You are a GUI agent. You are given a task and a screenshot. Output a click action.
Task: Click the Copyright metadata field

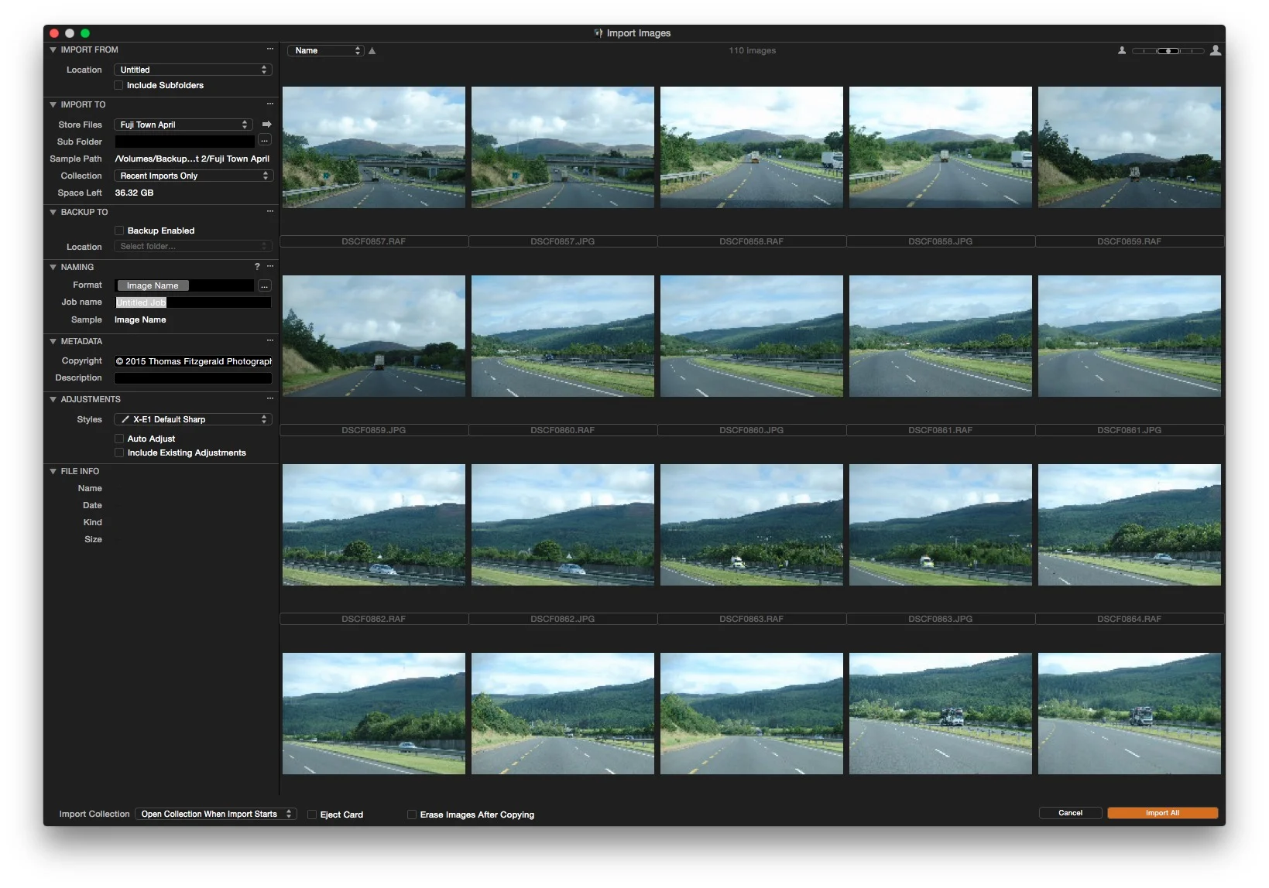tap(193, 361)
